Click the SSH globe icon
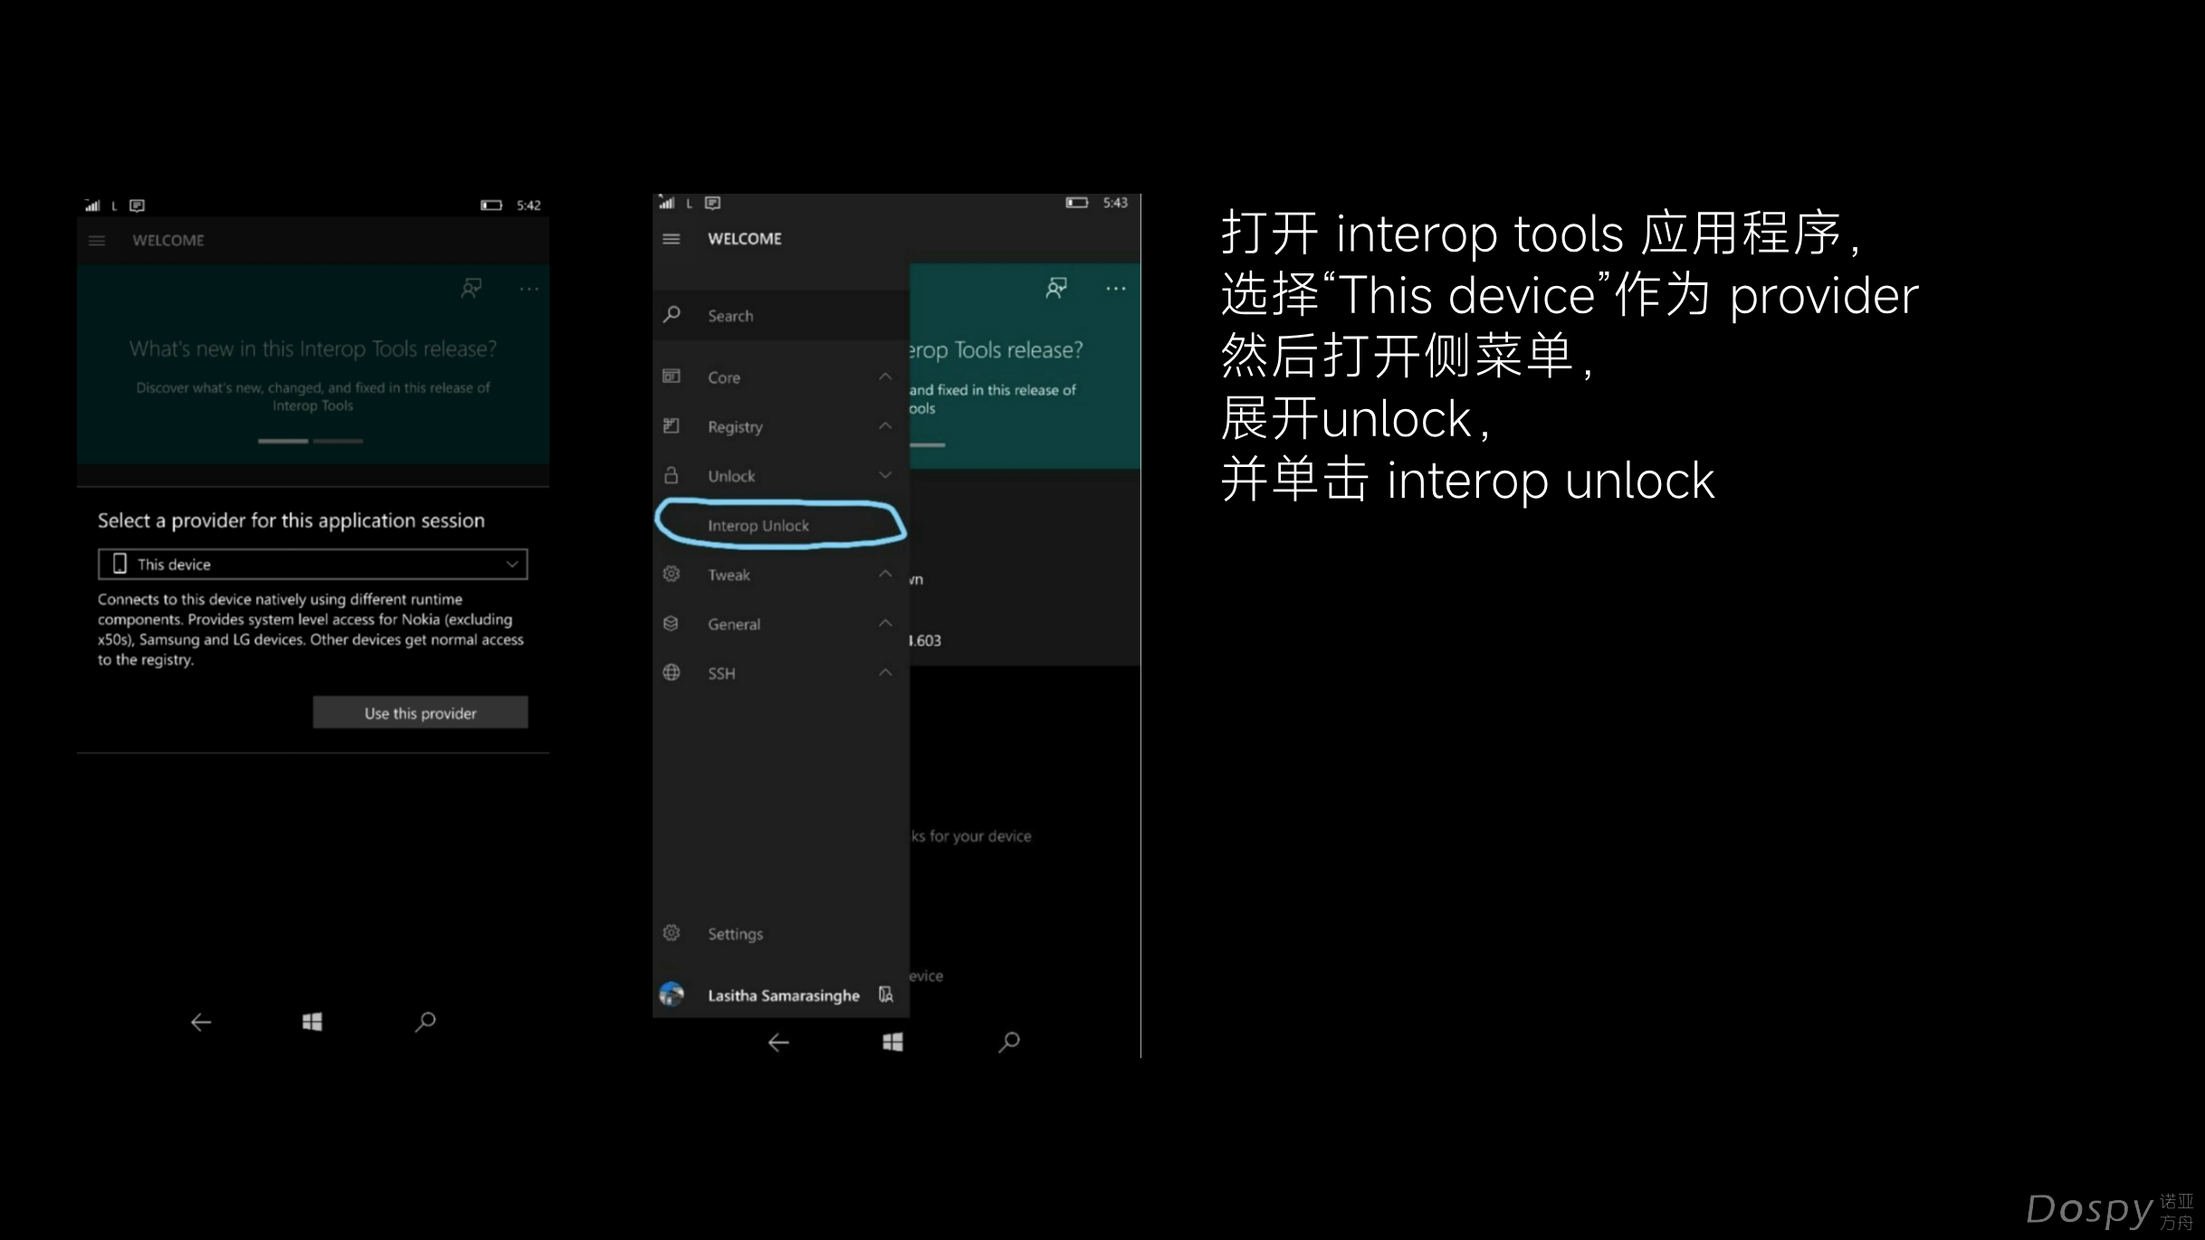The width and height of the screenshot is (2205, 1240). 671,672
